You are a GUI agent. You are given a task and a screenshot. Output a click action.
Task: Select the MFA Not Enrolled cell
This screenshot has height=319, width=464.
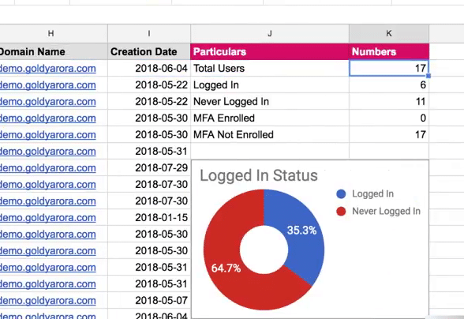pos(270,135)
